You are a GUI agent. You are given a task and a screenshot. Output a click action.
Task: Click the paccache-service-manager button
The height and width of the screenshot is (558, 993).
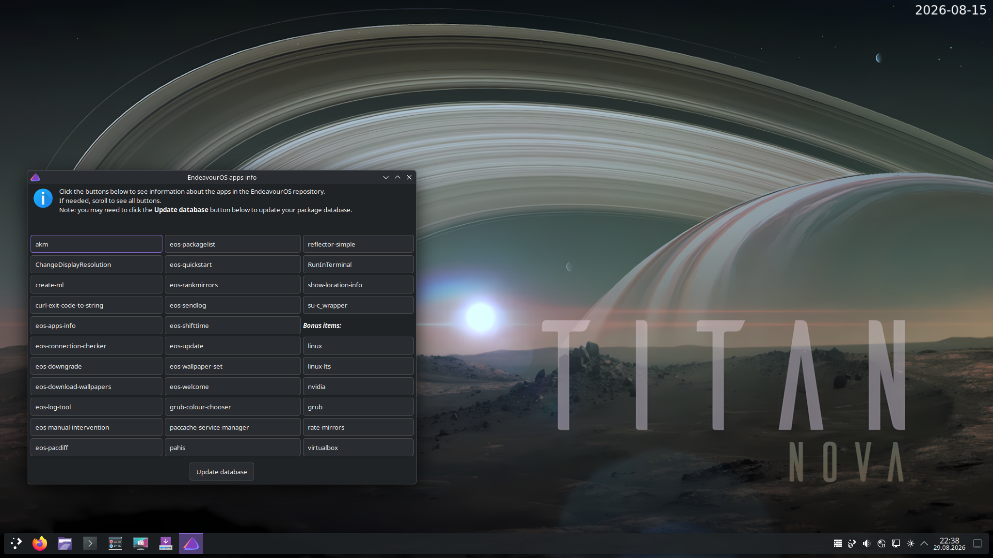[233, 427]
